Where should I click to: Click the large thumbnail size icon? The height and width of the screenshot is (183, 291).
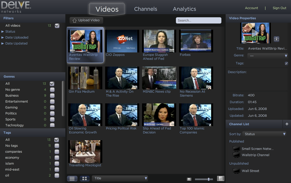(x=221, y=178)
